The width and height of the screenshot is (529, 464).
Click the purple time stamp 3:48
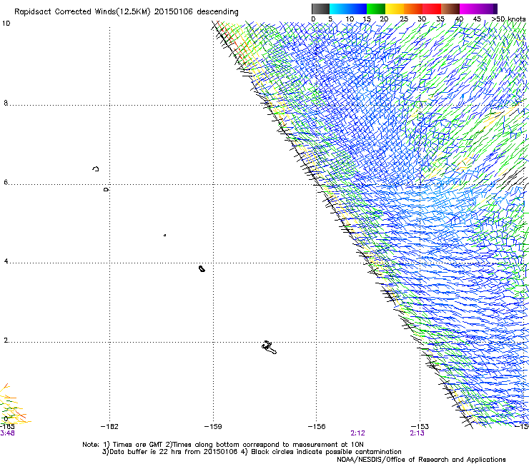7,433
